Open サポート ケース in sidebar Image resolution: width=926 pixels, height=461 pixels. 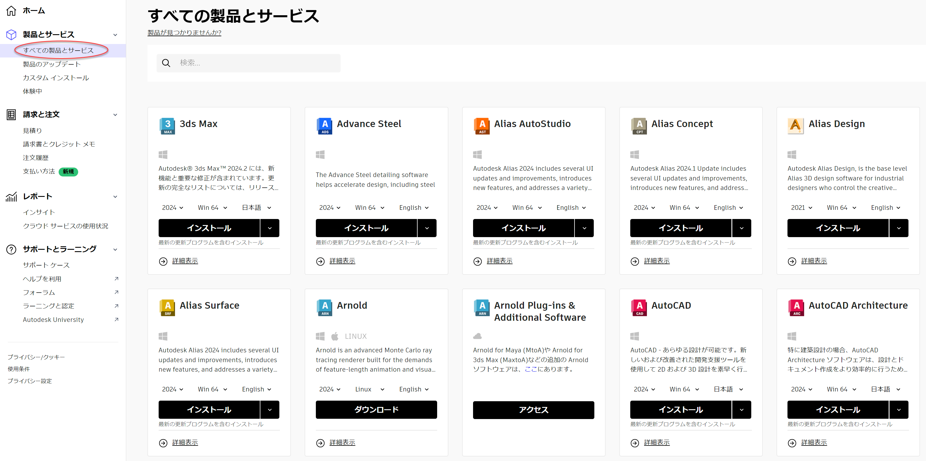point(46,265)
